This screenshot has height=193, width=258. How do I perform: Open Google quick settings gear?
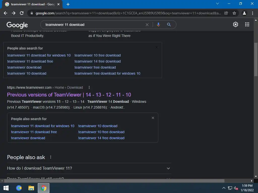[236, 24]
